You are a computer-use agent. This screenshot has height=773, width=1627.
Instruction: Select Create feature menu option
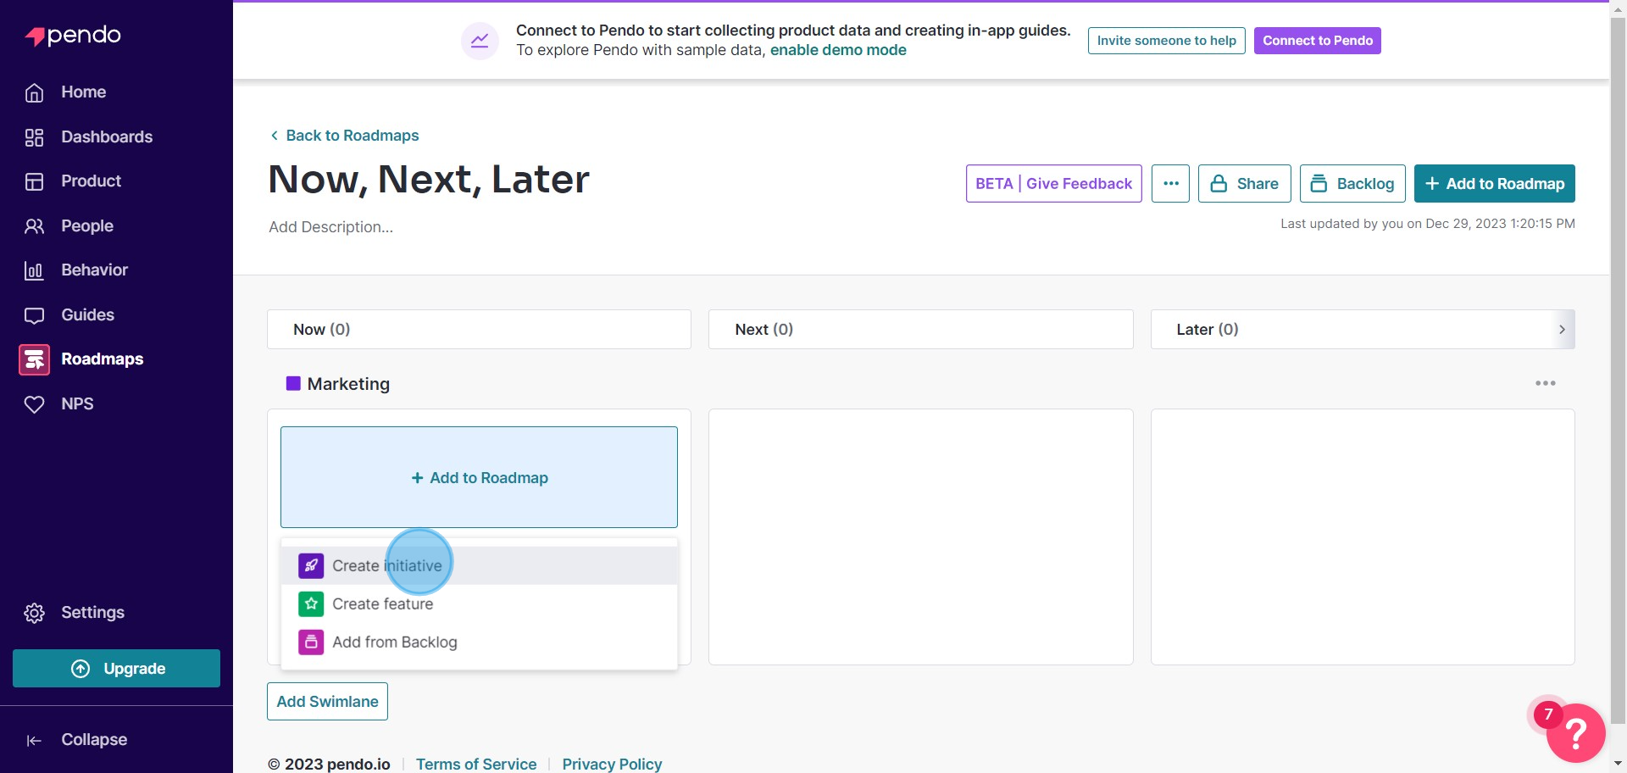tap(479, 603)
